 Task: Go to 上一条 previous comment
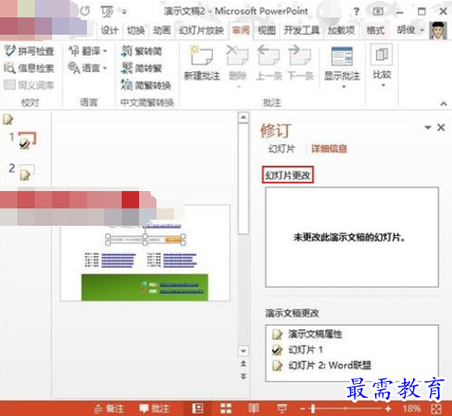[x=269, y=63]
